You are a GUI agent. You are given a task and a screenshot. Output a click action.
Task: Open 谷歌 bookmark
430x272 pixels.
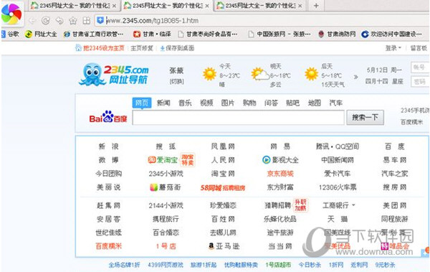[11, 34]
